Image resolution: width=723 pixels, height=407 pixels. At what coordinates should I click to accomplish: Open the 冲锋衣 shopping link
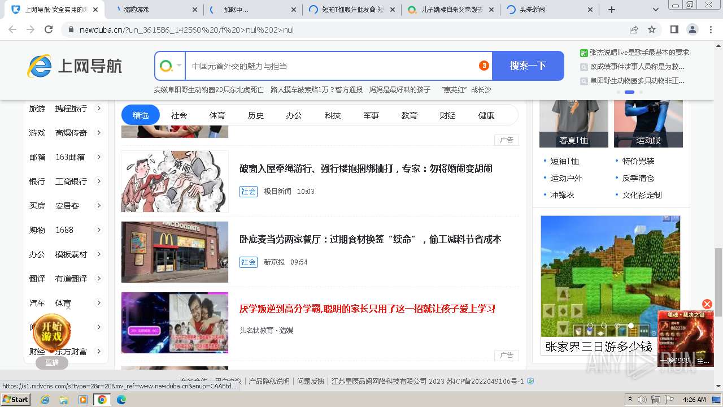(562, 195)
